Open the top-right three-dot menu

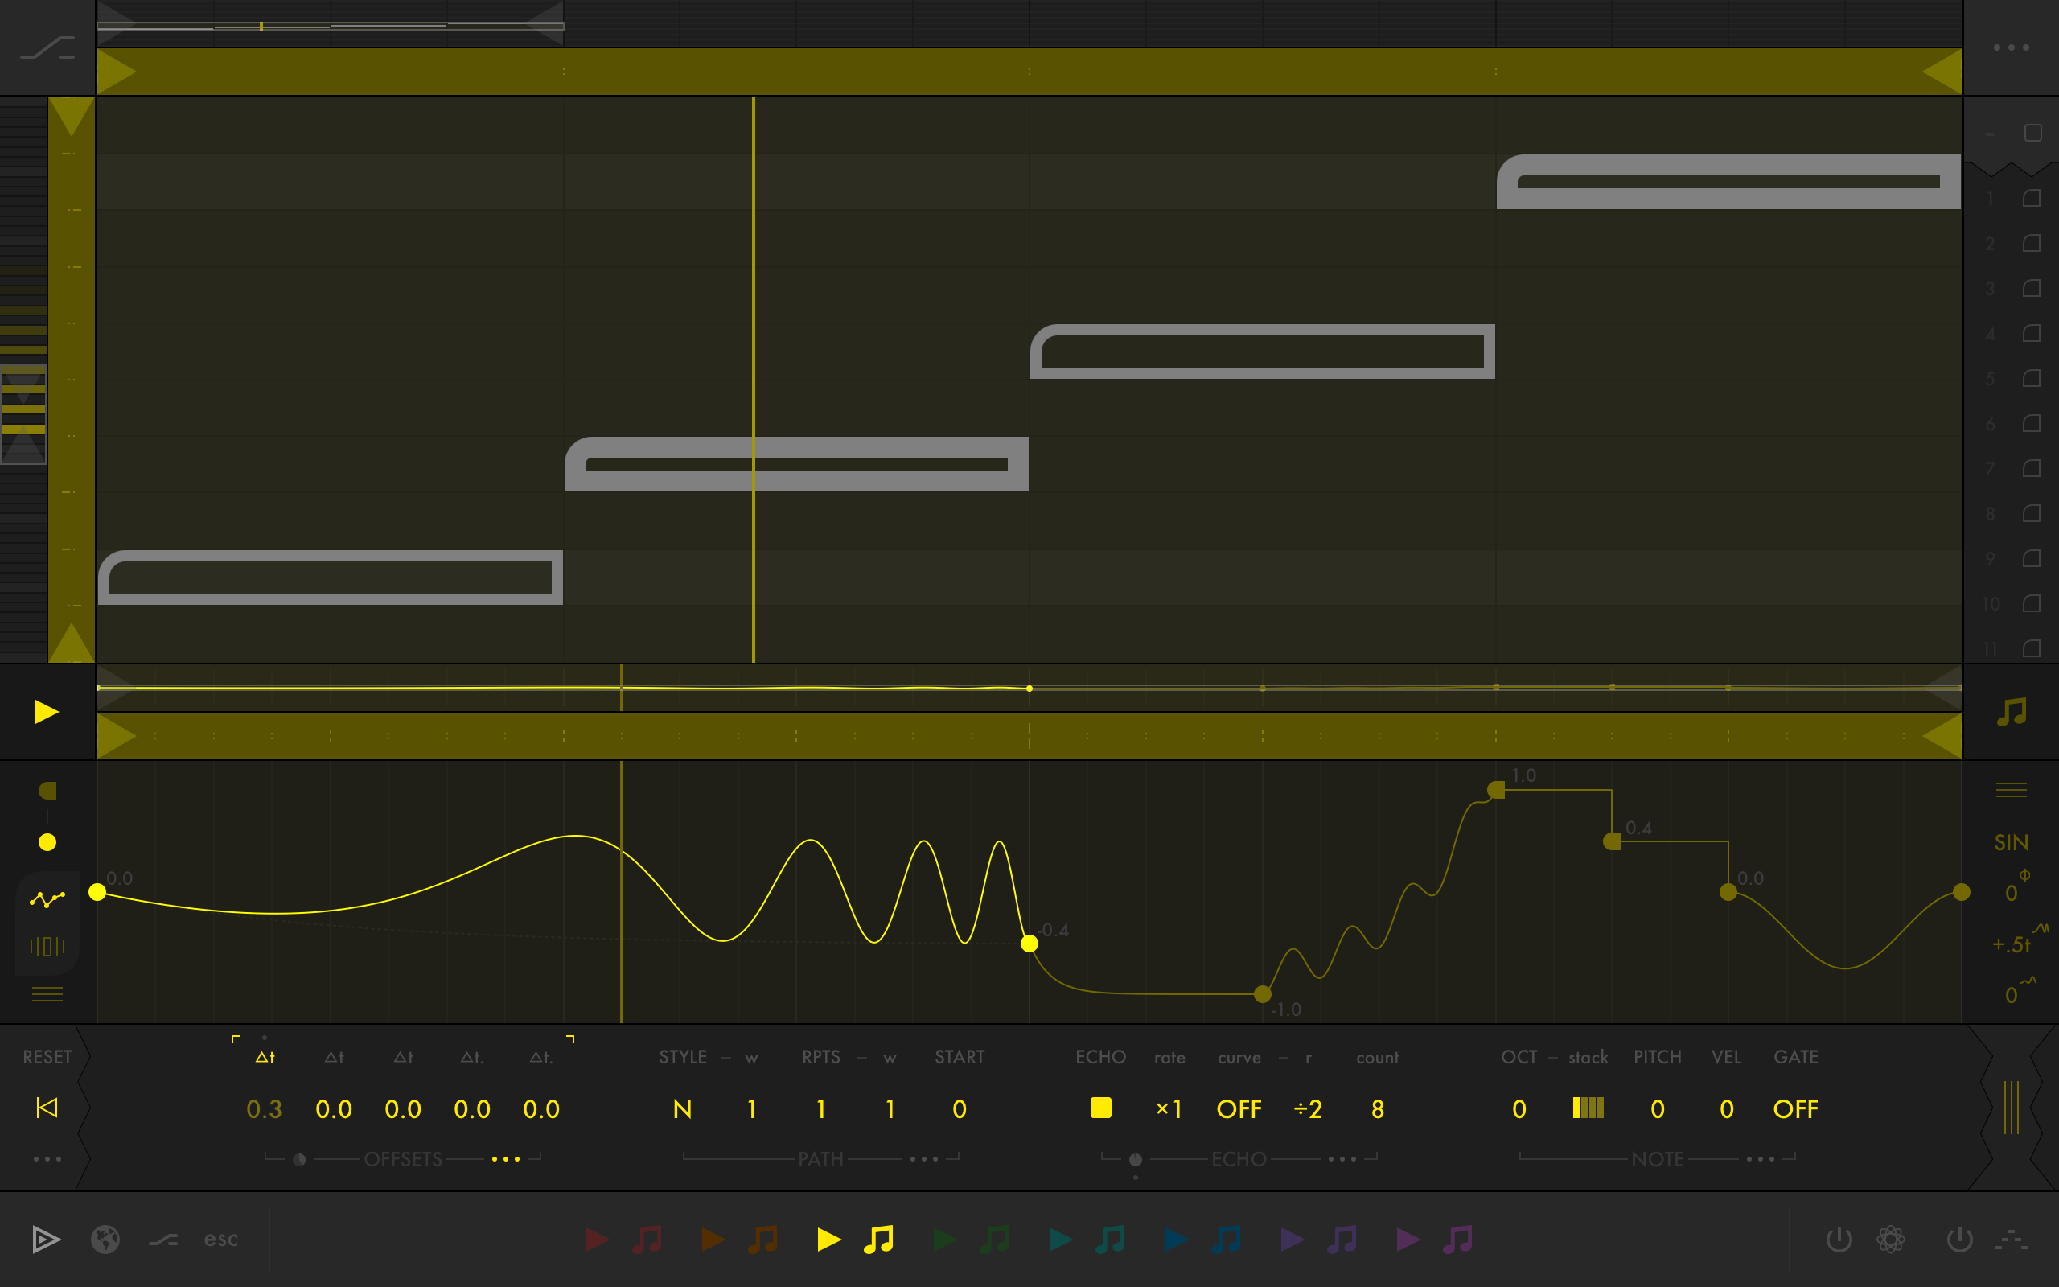[2012, 47]
